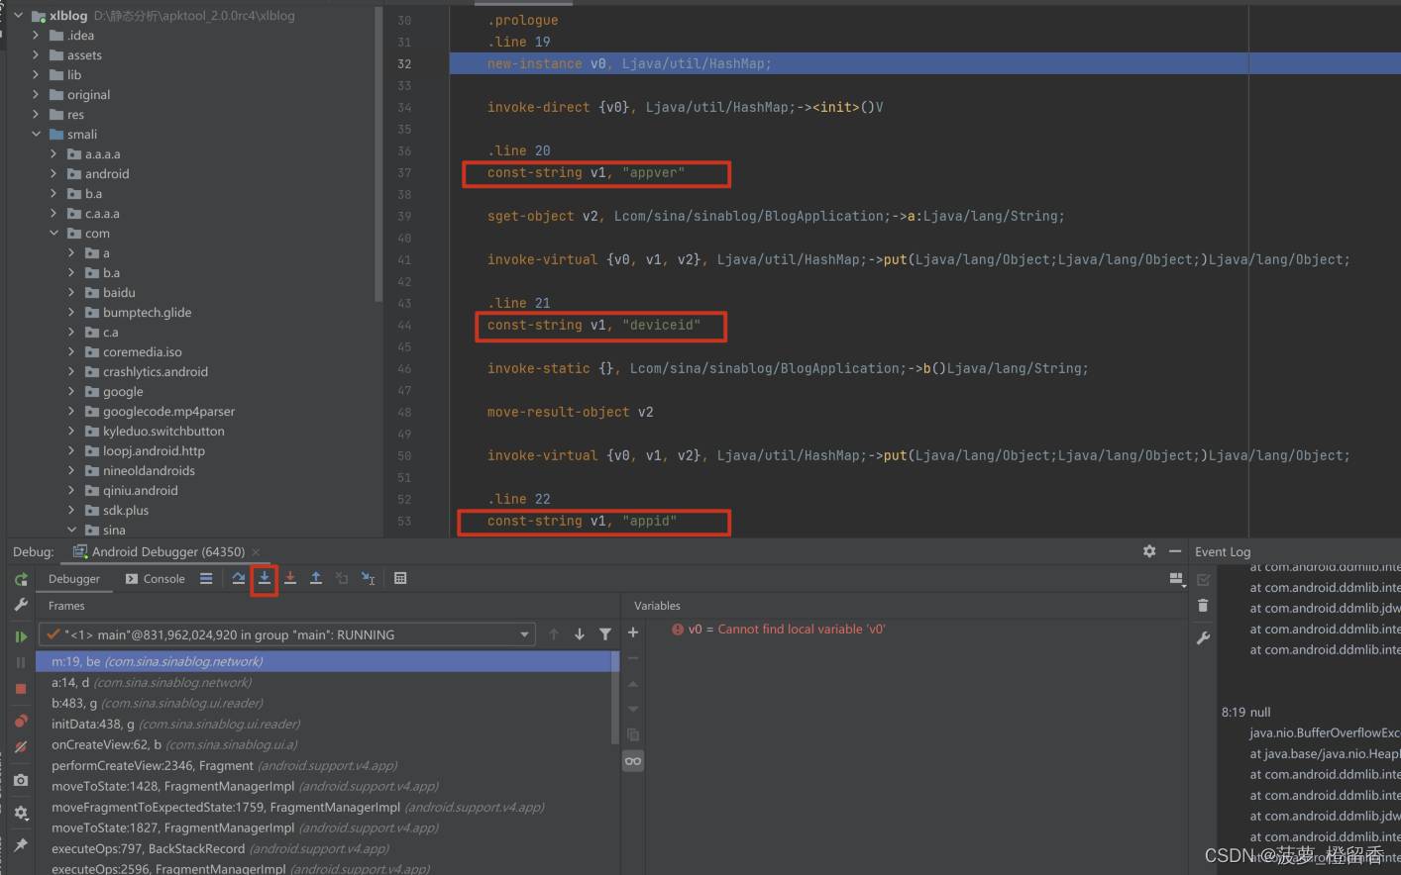Viewport: 1401px width, 875px height.
Task: Open Event Log settings wrench
Action: (1203, 638)
